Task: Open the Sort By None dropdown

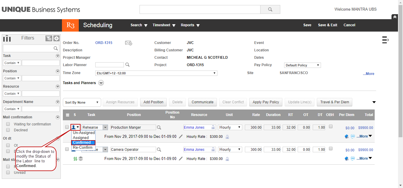Action: click(82, 102)
